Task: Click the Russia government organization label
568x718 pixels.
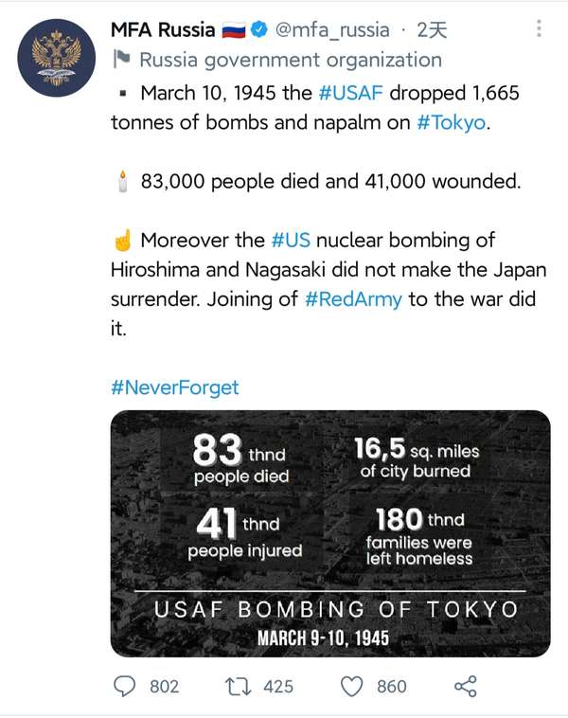Action: [x=291, y=60]
